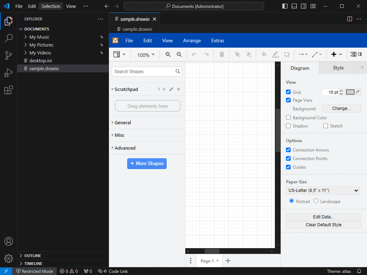This screenshot has width=367, height=275.
Task: Open the draw.io View menu
Action: (167, 40)
